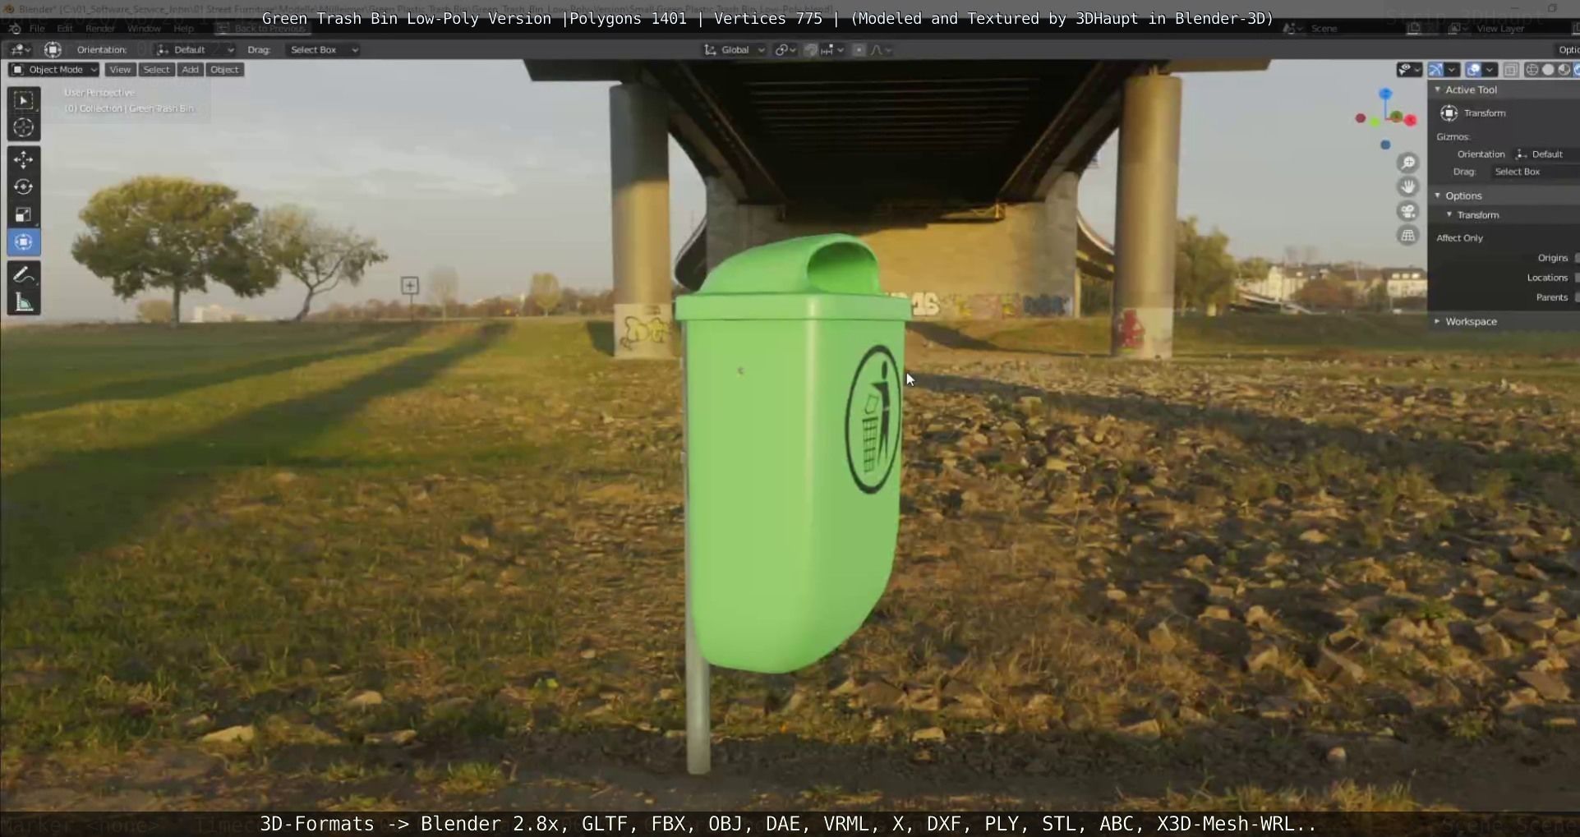Collapse the Options panel

pos(1438,195)
